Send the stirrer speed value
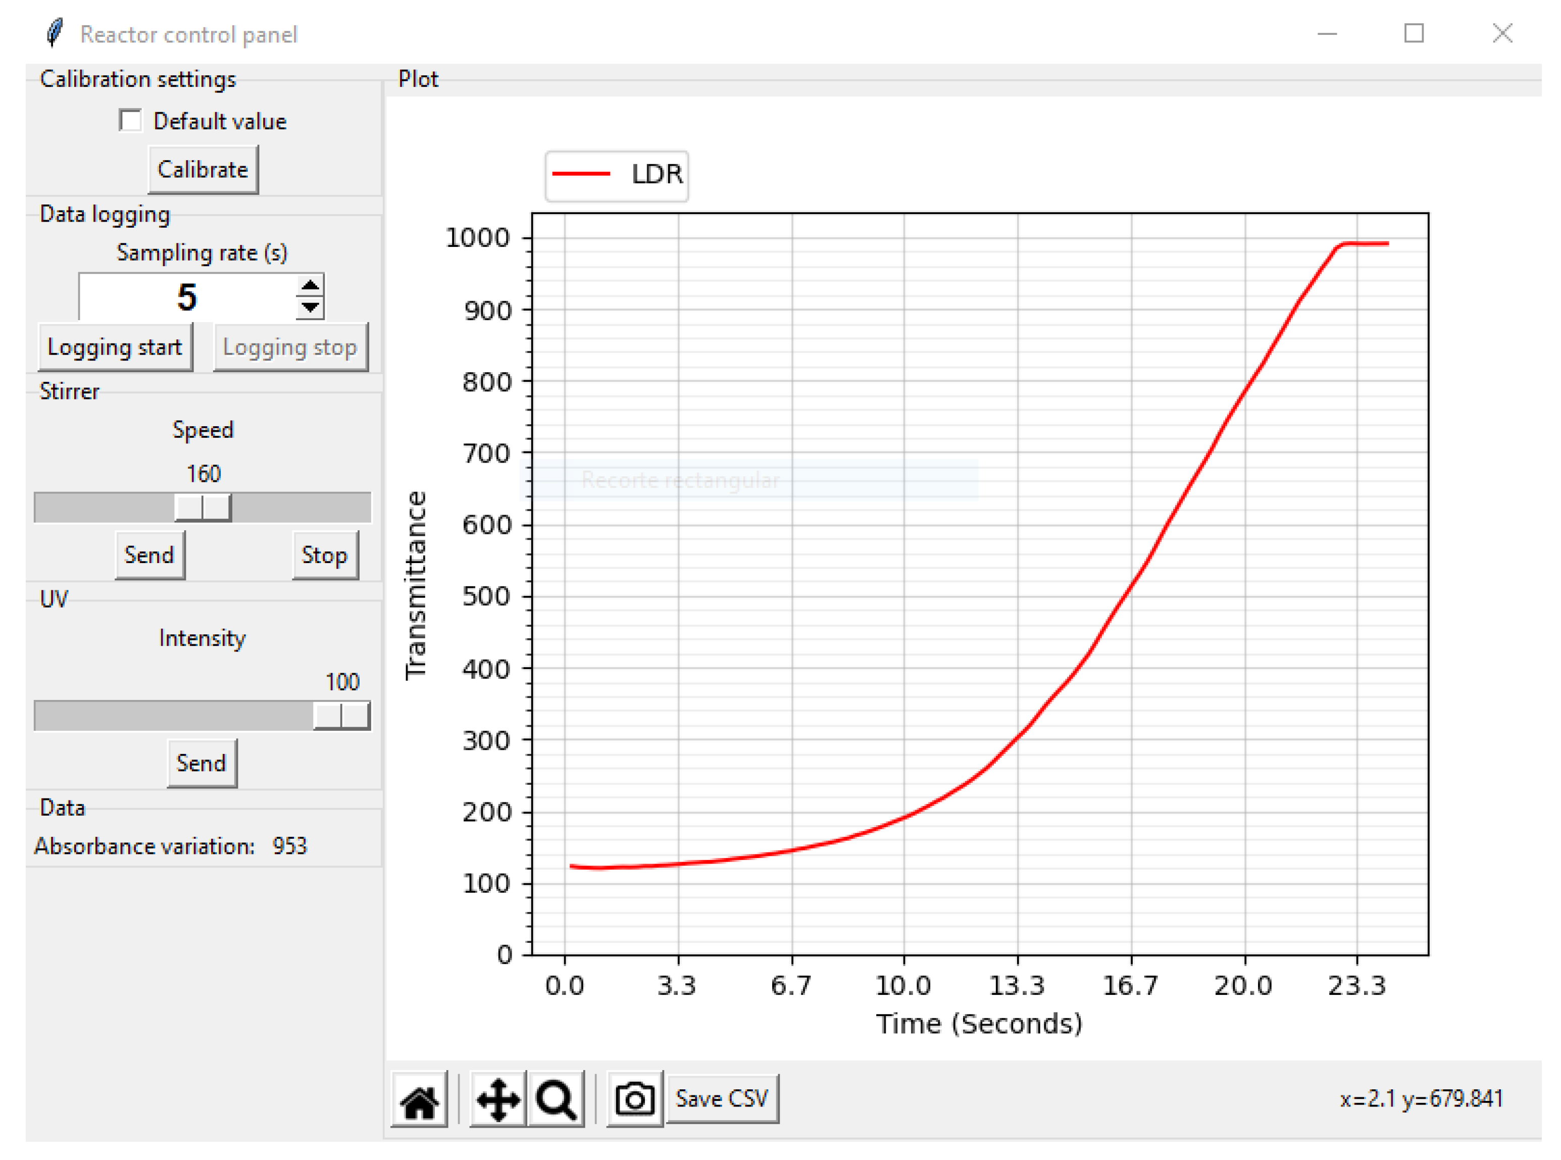This screenshot has width=1561, height=1160. point(149,554)
